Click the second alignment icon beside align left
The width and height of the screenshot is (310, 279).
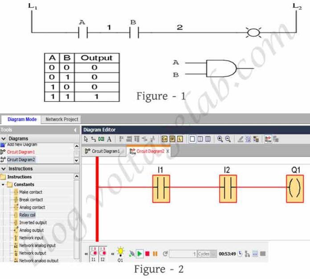coord(129,139)
